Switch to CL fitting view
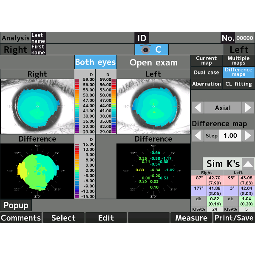This screenshot has height=255, width=255. pyautogui.click(x=239, y=84)
